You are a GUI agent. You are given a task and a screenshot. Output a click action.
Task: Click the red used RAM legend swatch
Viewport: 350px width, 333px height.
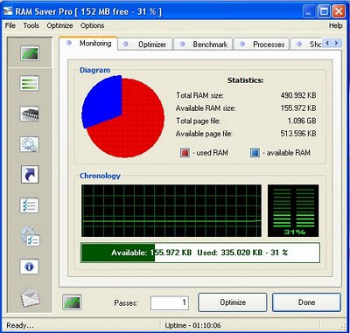point(185,153)
